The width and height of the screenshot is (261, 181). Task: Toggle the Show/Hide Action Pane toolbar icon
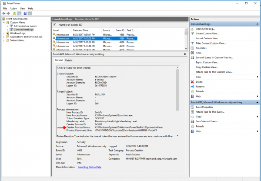pos(30,13)
